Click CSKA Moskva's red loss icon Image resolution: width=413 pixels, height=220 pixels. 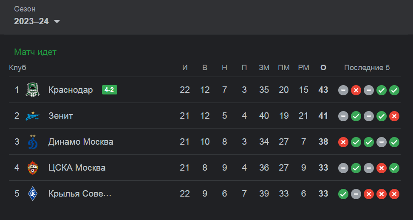click(382, 168)
